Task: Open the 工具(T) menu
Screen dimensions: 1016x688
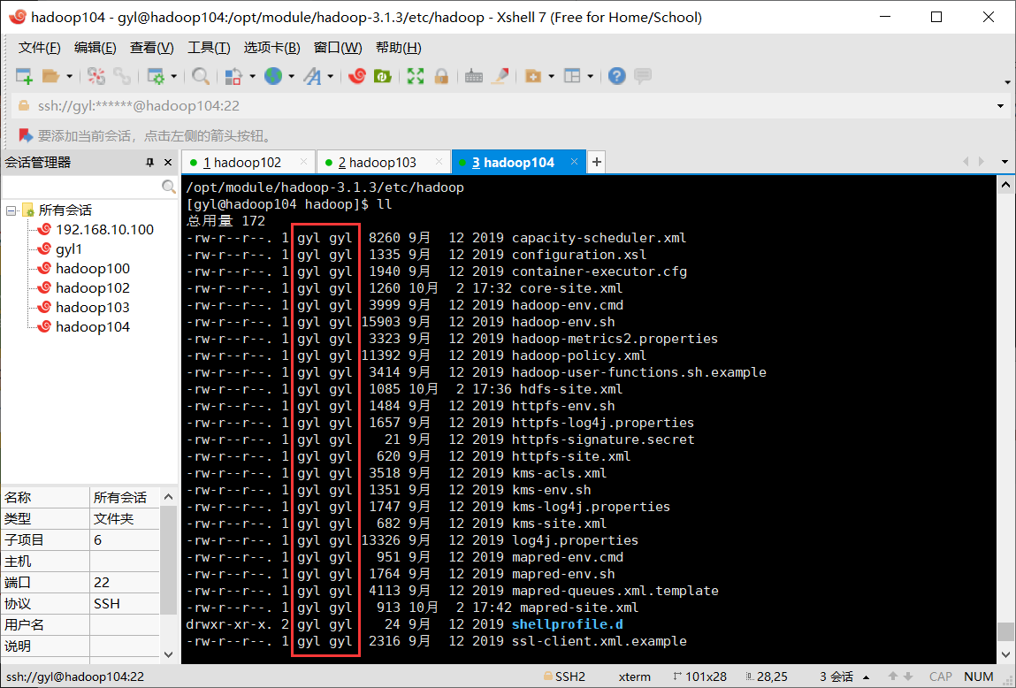Action: pos(209,47)
